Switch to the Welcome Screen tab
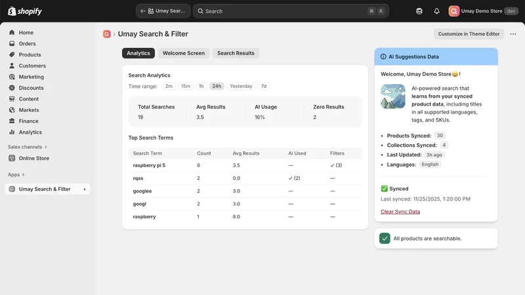 [184, 53]
